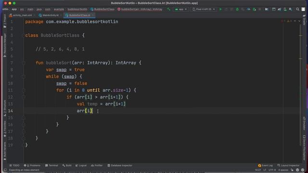Open the Project tool window on left strip

[x=5, y=21]
